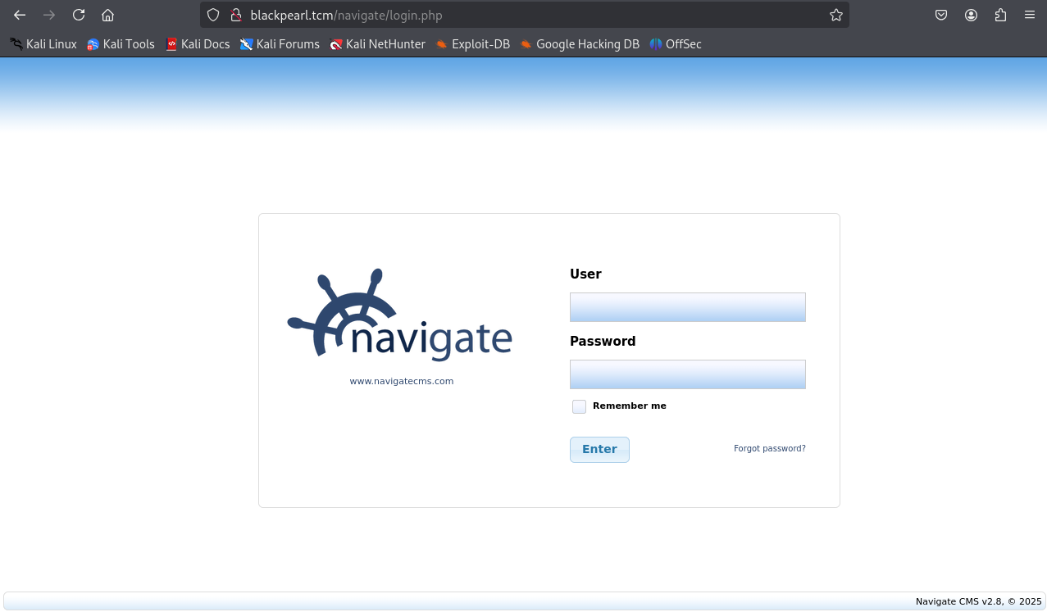
Task: Click the browser back arrow
Action: (x=20, y=15)
